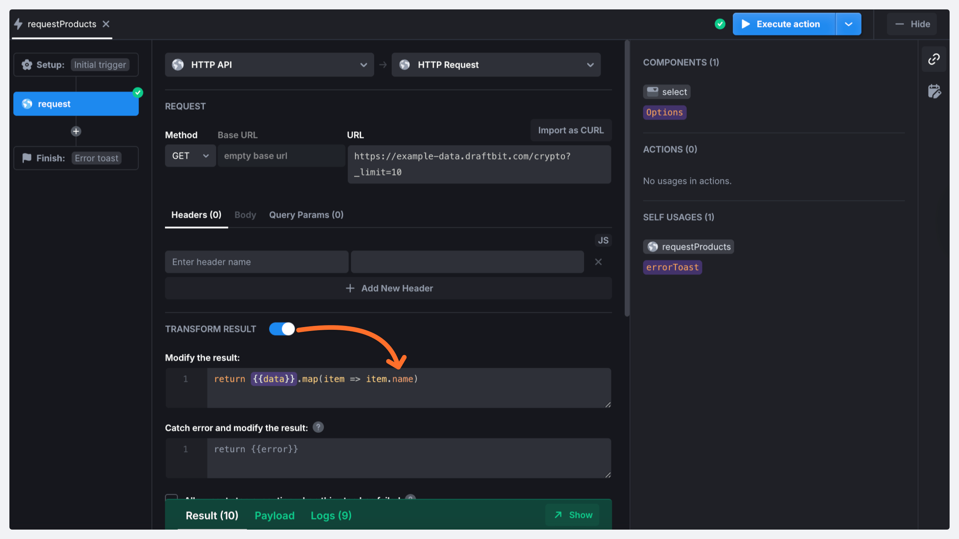Expand Execute action arrow menu
Image resolution: width=959 pixels, height=539 pixels.
coord(848,24)
